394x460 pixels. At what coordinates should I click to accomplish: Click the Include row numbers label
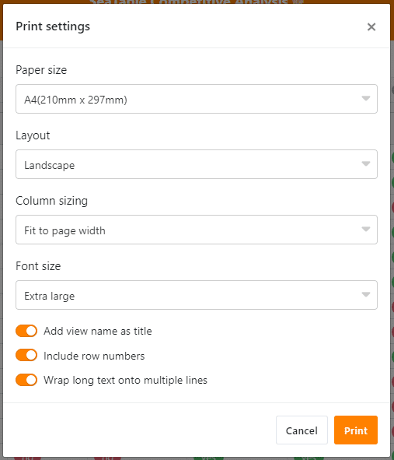[x=94, y=356]
